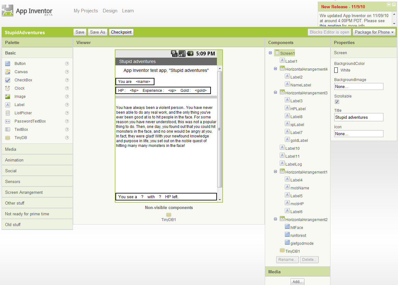Open help for the Button component
Viewport: 398px width, 285px height.
click(67, 64)
